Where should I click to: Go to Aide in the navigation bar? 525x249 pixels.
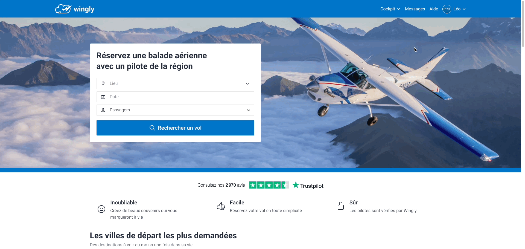434,9
